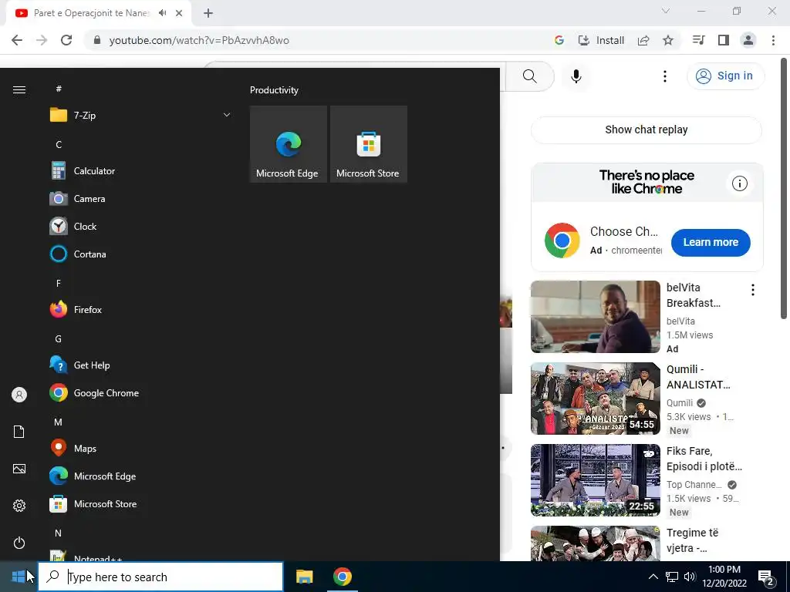790x592 pixels.
Task: Switch to Chrome on the taskbar
Action: click(x=342, y=577)
